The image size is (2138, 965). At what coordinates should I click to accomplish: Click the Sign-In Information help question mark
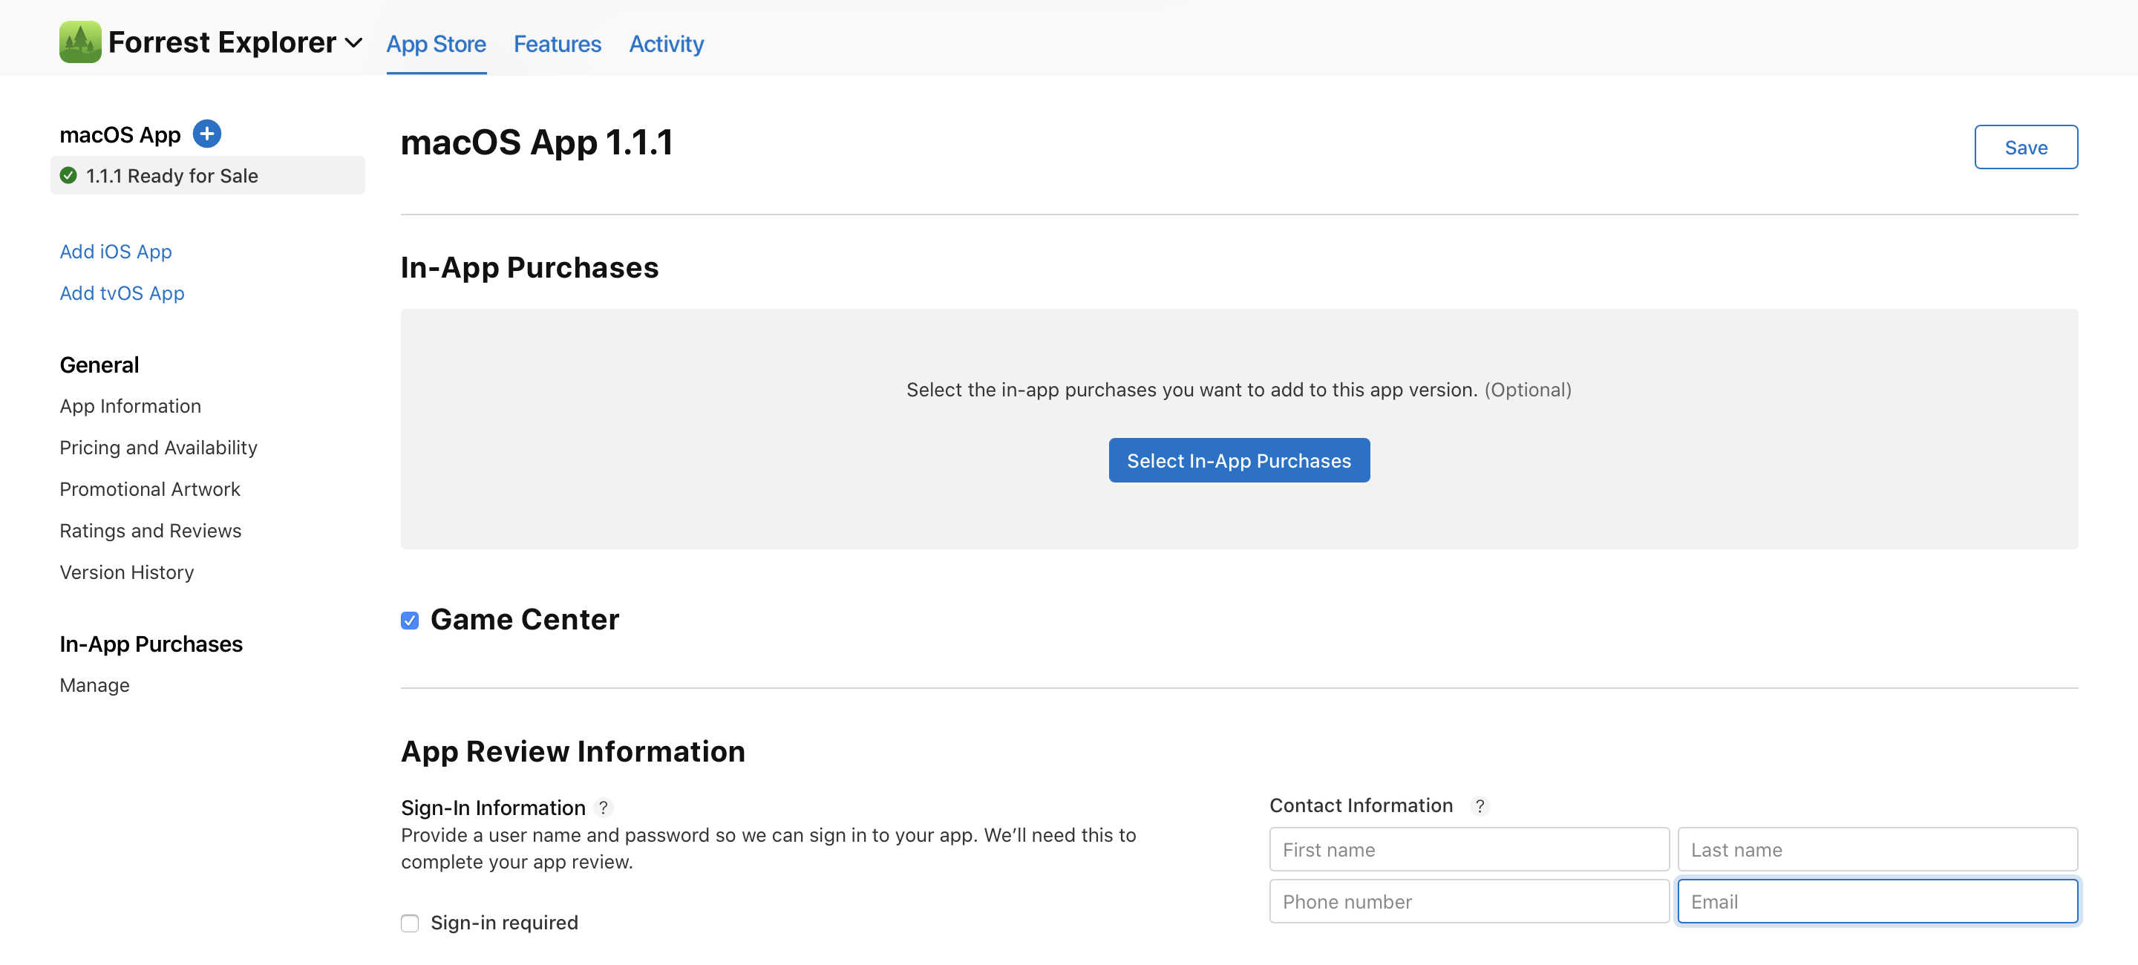[604, 808]
